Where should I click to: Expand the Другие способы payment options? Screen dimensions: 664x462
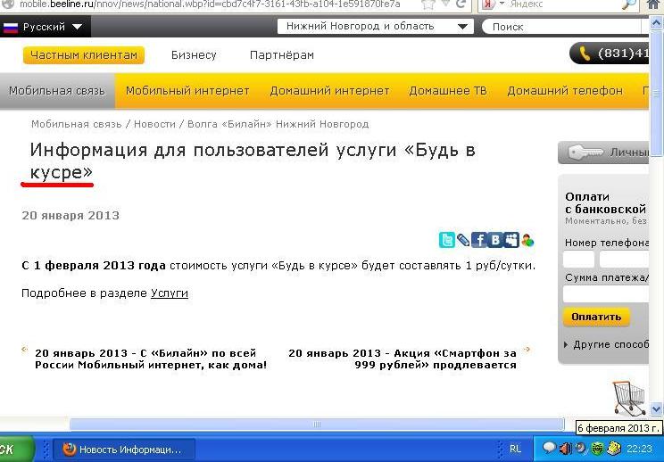(x=607, y=344)
